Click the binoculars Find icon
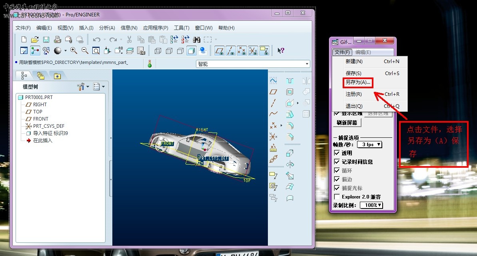The image size is (477, 256). point(197,40)
